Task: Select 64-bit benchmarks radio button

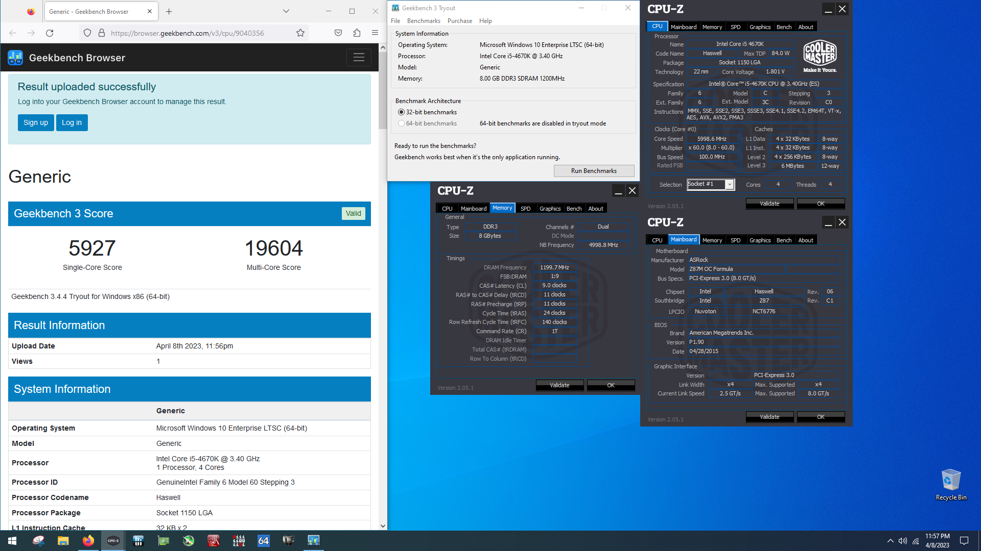Action: 401,123
